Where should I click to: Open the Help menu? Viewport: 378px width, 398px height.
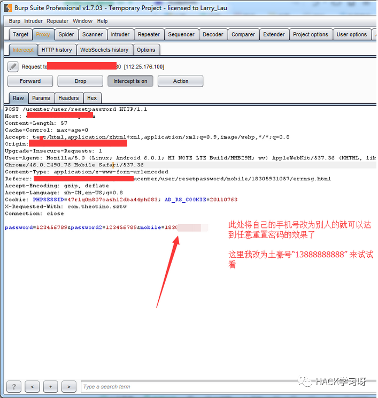point(102,21)
